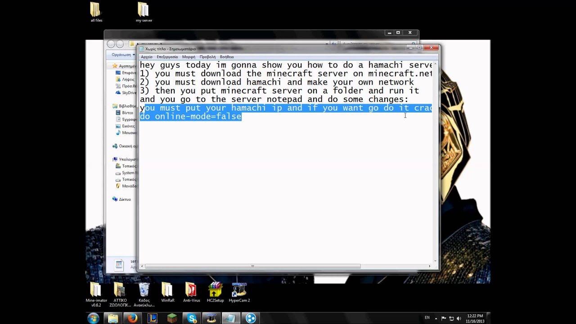Click the volume speaker tray icon

pyautogui.click(x=460, y=318)
